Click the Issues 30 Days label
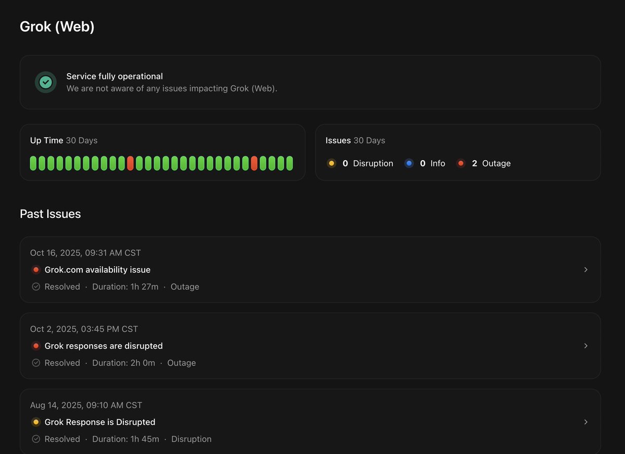Image resolution: width=625 pixels, height=454 pixels. click(x=355, y=140)
